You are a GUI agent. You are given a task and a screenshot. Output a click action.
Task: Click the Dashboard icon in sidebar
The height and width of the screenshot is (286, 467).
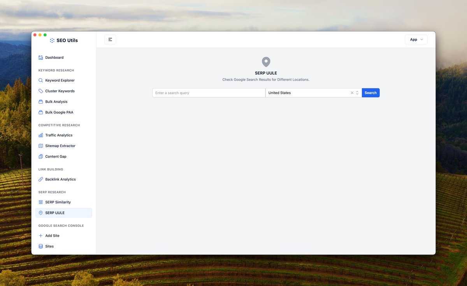[41, 58]
